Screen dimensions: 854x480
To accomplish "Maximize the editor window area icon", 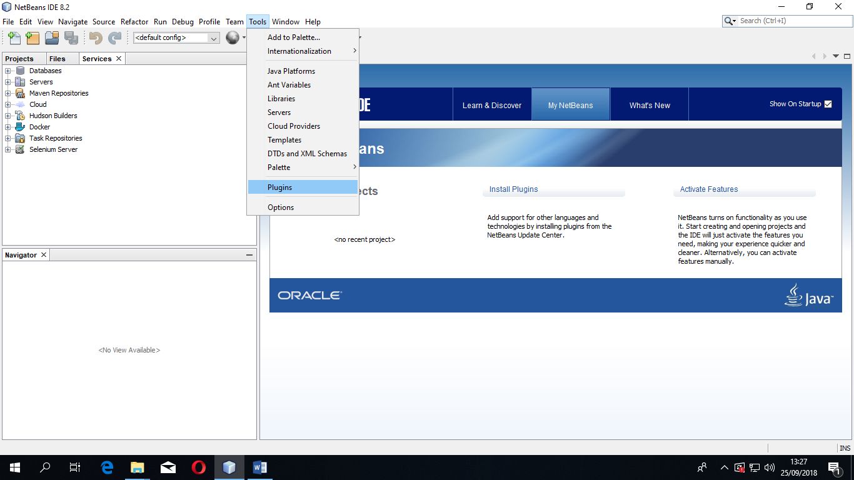I will tap(847, 56).
